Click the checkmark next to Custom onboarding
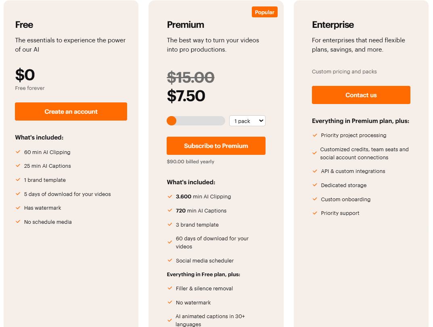Viewport: 433px width, 327px height. [315, 199]
